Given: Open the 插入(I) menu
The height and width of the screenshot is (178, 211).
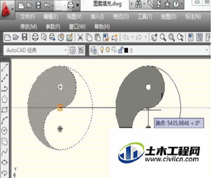Looking at the screenshot, I should [x=97, y=17].
